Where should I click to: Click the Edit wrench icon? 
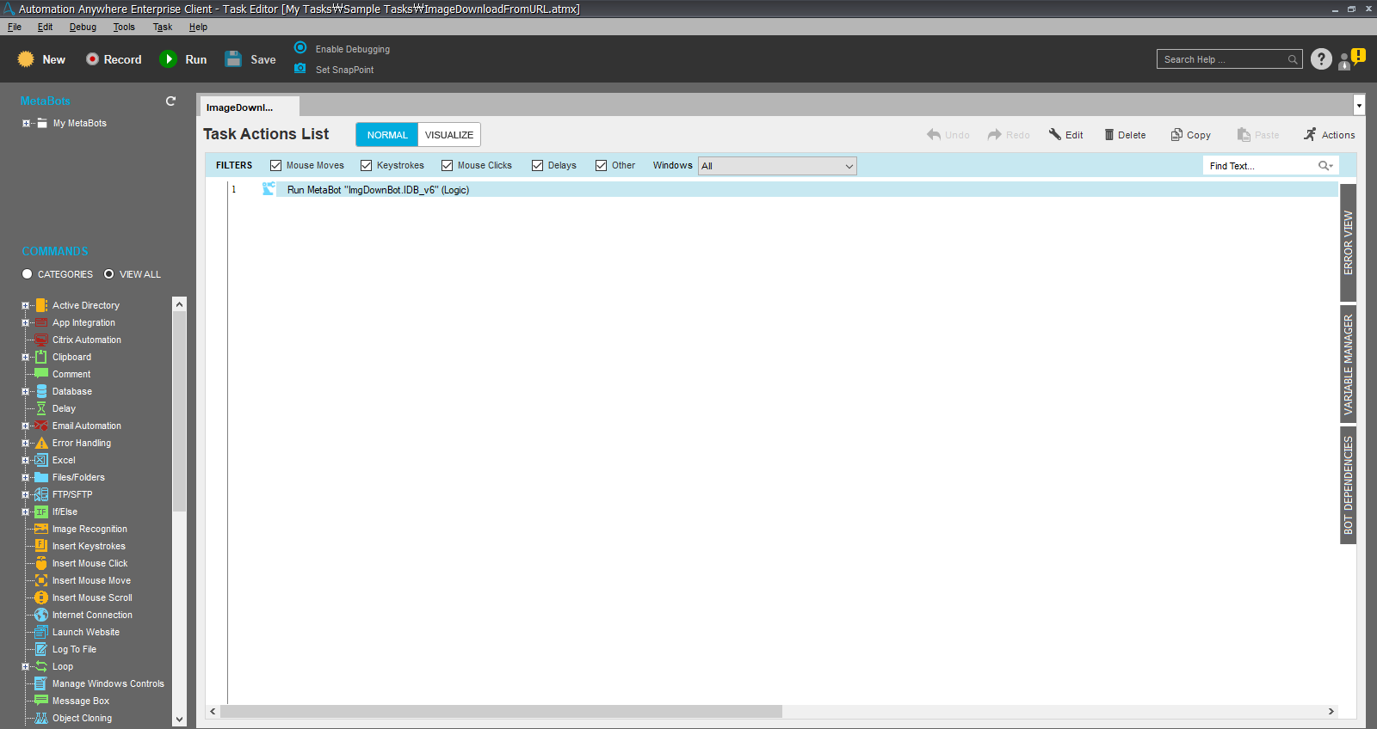(x=1054, y=135)
